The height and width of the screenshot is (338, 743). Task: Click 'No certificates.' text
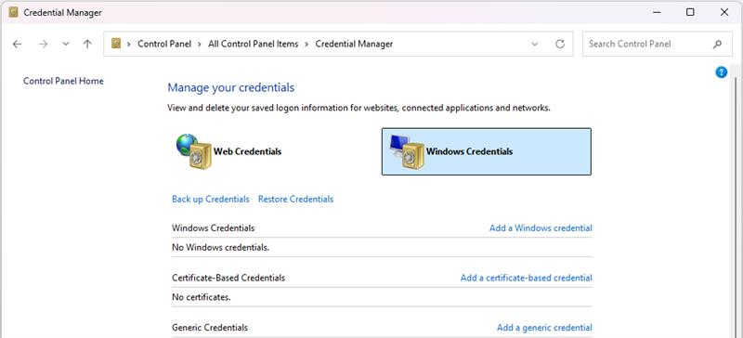click(201, 298)
